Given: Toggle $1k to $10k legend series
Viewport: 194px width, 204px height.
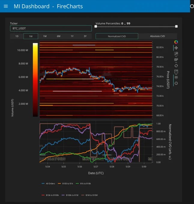Looking at the screenshot, I should click(83, 183).
